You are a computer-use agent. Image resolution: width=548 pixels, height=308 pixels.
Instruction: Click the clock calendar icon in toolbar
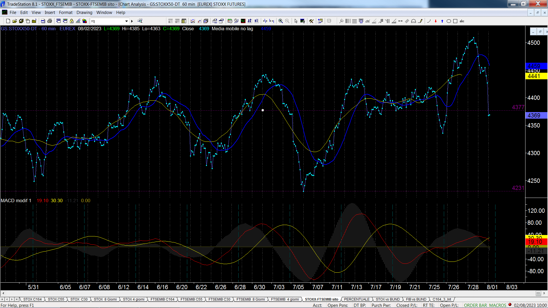(230, 21)
